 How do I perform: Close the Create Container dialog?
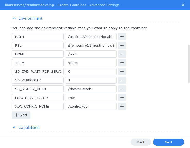click(x=183, y=5)
